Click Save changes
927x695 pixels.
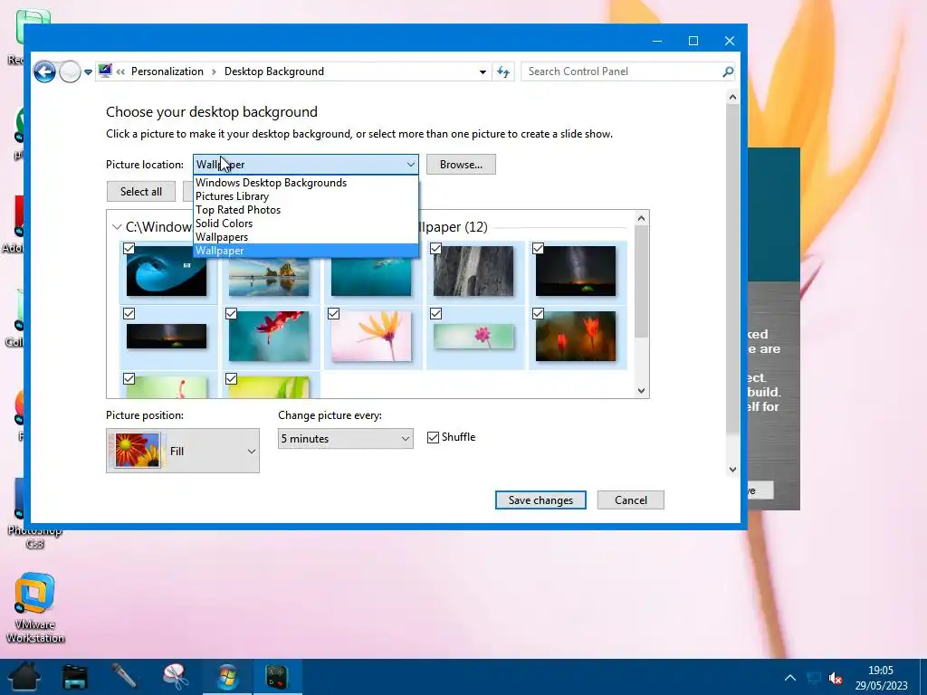[x=540, y=500]
